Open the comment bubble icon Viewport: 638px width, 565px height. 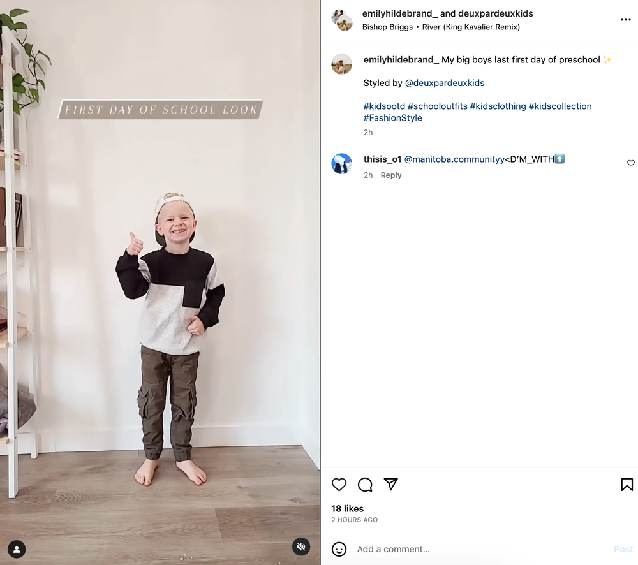[365, 485]
